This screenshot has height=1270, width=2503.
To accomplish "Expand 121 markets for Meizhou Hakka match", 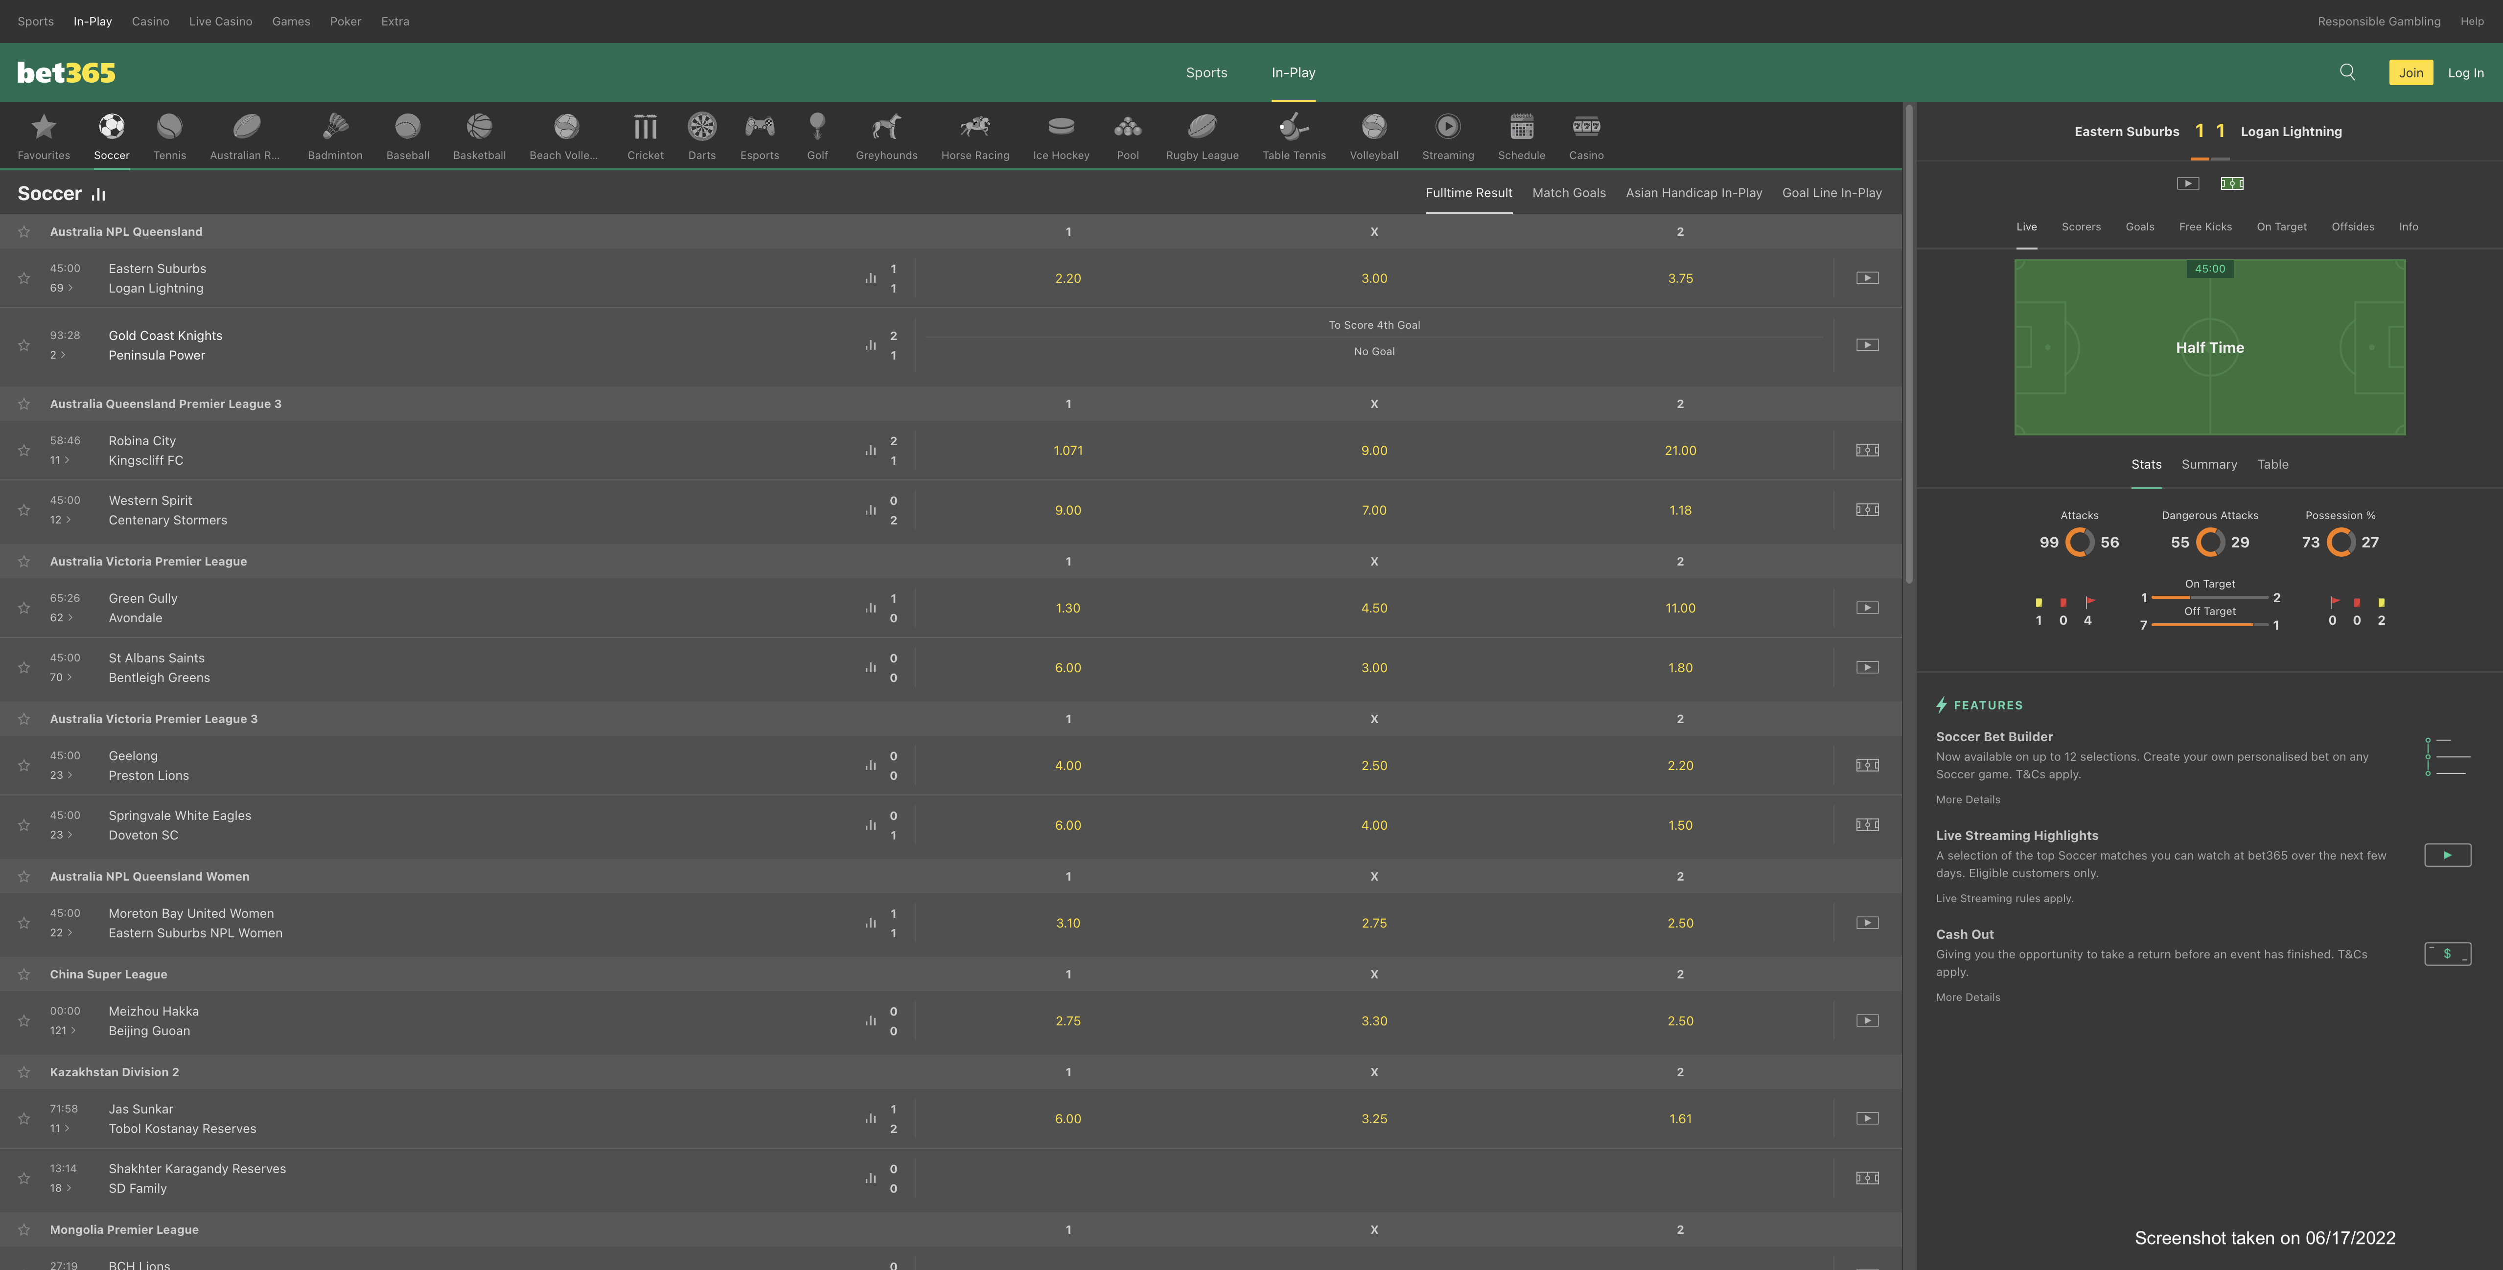I will tap(63, 1031).
